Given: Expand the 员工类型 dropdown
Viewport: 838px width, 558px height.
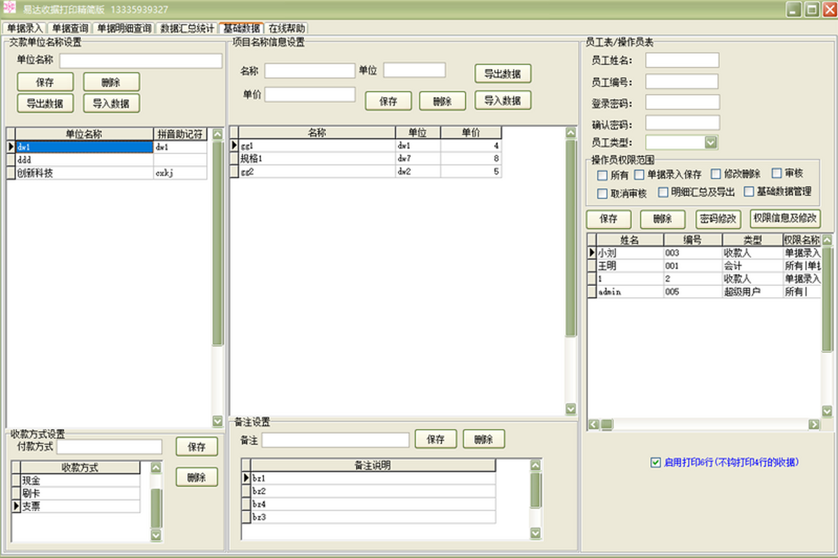Looking at the screenshot, I should [711, 142].
